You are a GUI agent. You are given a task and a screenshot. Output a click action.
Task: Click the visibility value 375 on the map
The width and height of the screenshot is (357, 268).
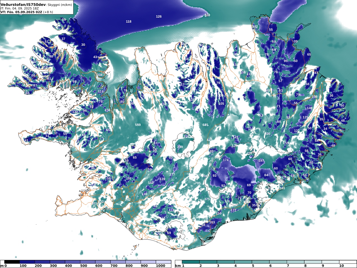click(207, 199)
